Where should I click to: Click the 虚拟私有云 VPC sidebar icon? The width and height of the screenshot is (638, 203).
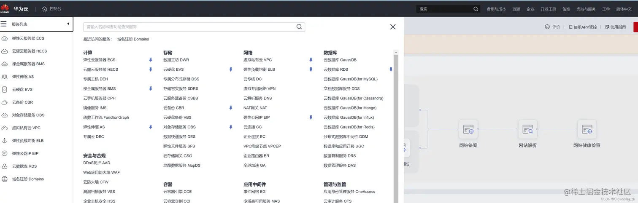click(5, 128)
